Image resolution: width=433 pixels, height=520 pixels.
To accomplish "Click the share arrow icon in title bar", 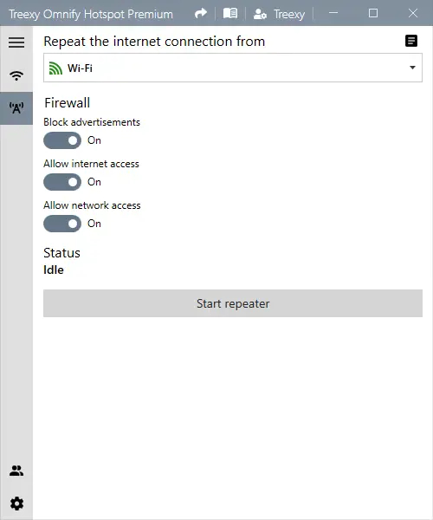I will (201, 14).
